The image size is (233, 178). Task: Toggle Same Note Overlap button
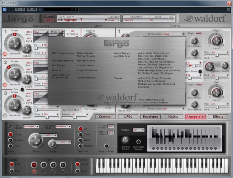click(138, 142)
